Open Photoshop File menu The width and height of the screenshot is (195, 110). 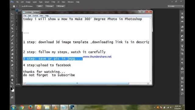pos(17,2)
